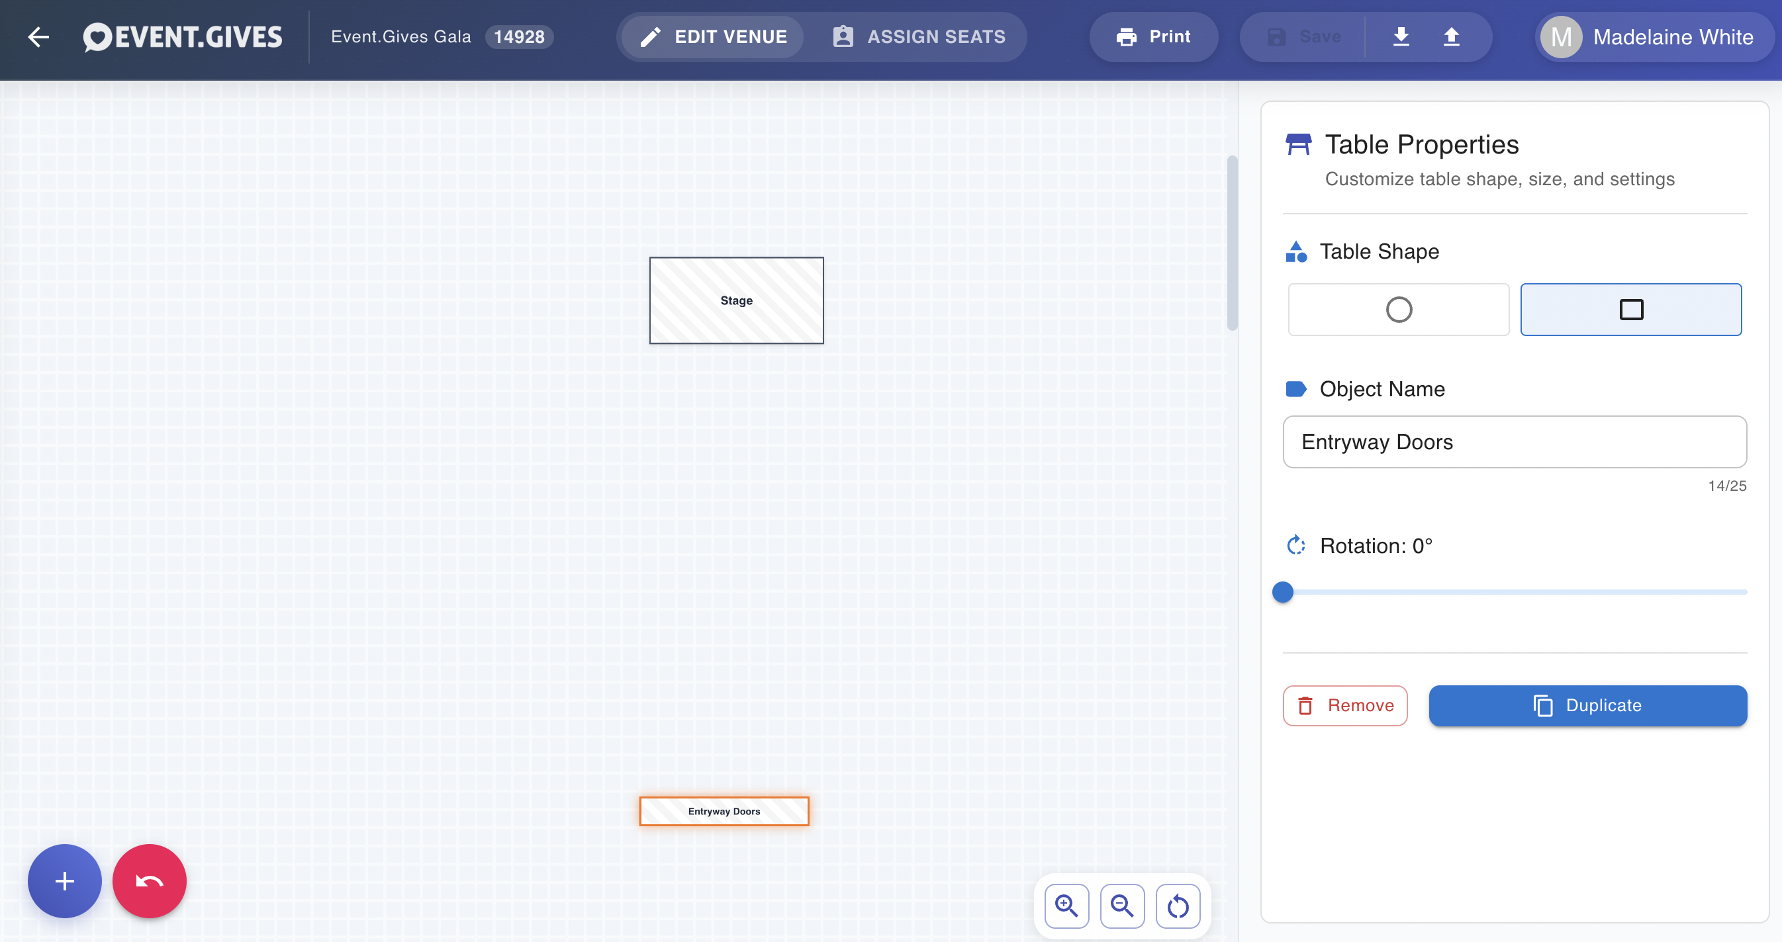Add a new object with plus button
Image resolution: width=1782 pixels, height=942 pixels.
64,881
